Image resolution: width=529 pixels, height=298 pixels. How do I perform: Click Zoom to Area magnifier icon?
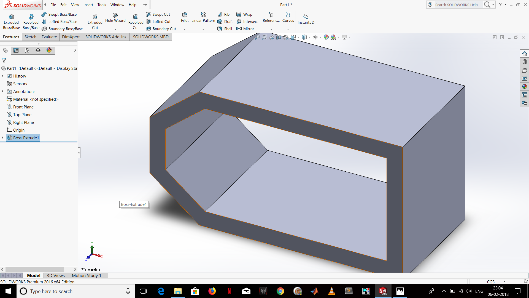264,37
